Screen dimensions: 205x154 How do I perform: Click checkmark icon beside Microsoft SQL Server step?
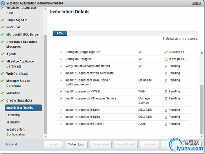click(x=2, y=35)
